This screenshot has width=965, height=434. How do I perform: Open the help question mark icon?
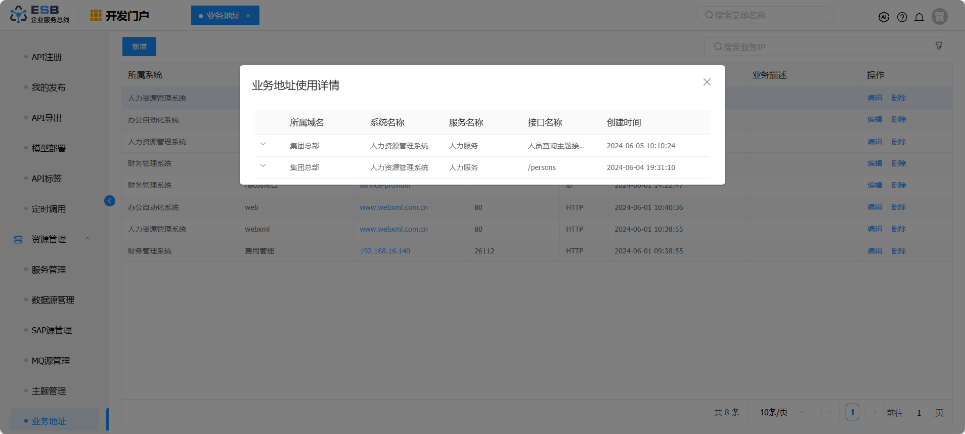[x=902, y=17]
